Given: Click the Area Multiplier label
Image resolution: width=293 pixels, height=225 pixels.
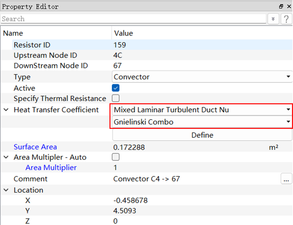Looking at the screenshot, I should [51, 167].
